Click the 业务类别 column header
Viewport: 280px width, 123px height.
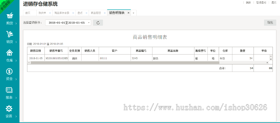tap(74, 51)
